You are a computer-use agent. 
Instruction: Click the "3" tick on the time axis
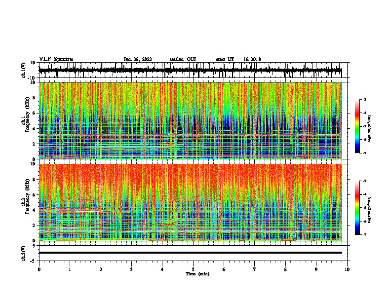[x=131, y=269]
